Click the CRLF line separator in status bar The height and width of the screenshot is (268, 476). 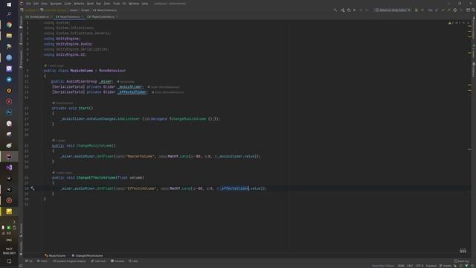[x=410, y=266]
